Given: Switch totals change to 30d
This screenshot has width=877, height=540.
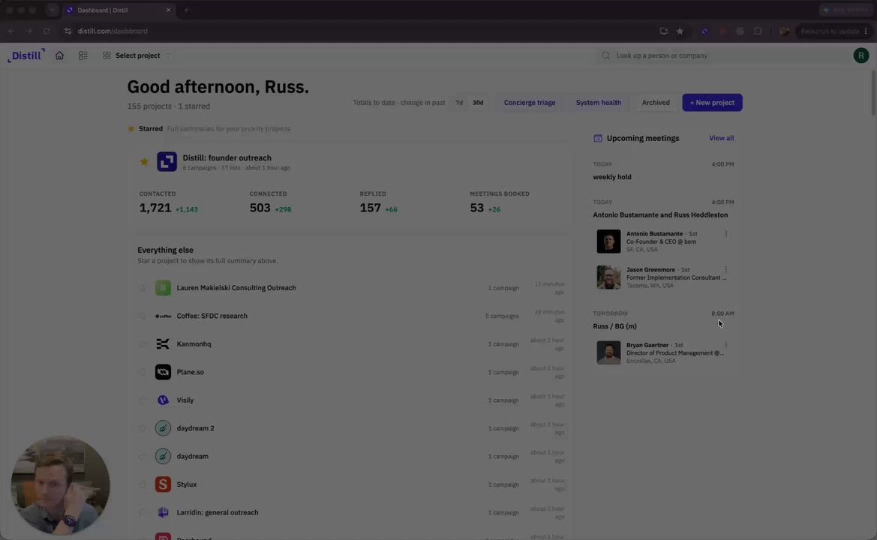Looking at the screenshot, I should pyautogui.click(x=478, y=102).
